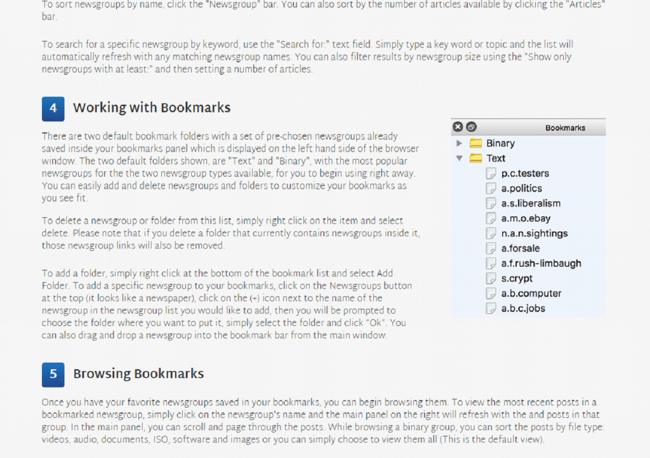This screenshot has width=650, height=458.
Task: Open the a.b.computer newsgroup
Action: (531, 293)
